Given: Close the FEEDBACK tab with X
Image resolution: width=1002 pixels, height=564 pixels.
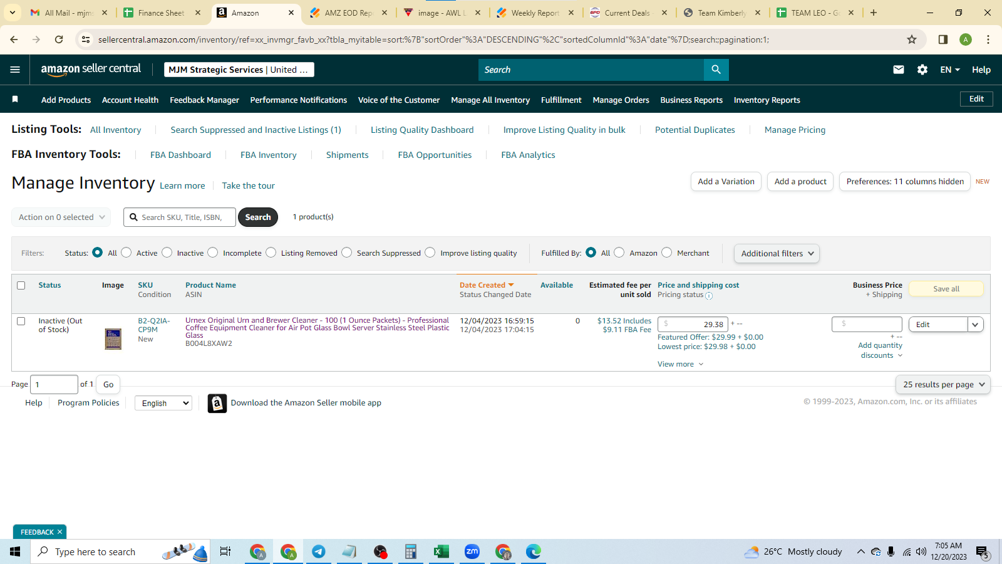Looking at the screenshot, I should [59, 532].
